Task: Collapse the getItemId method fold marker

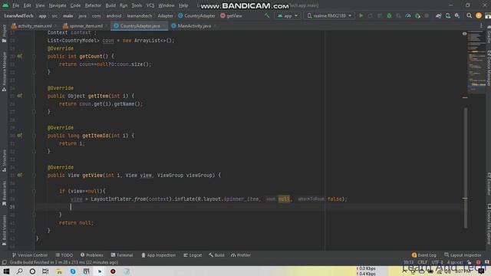Action: (34, 136)
